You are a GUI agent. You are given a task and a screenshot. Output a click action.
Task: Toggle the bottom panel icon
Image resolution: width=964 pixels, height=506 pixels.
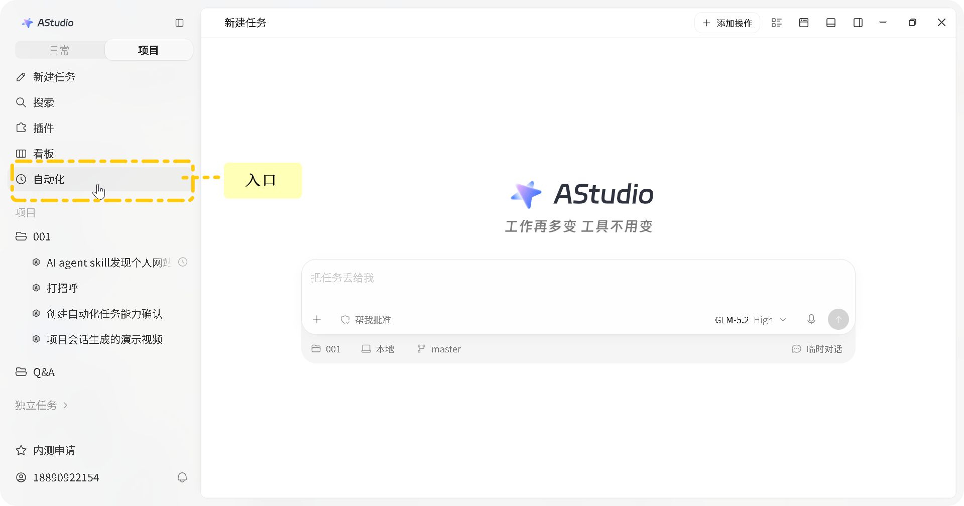click(x=831, y=23)
